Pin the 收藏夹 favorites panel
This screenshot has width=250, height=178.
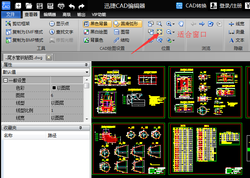click(80, 128)
